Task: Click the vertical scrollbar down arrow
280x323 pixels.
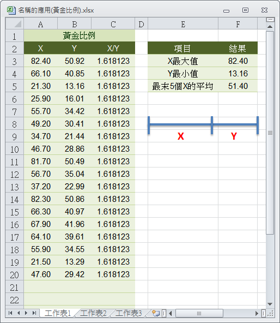Action: click(270, 304)
